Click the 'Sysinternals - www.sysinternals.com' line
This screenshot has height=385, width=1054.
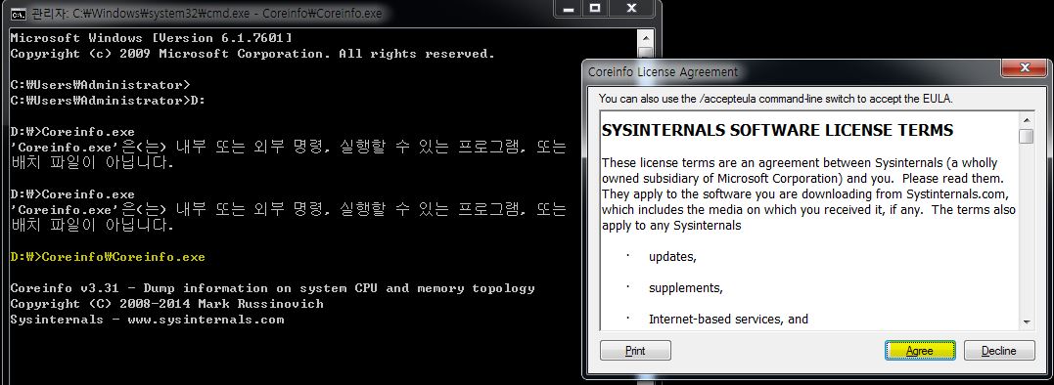[x=147, y=320]
